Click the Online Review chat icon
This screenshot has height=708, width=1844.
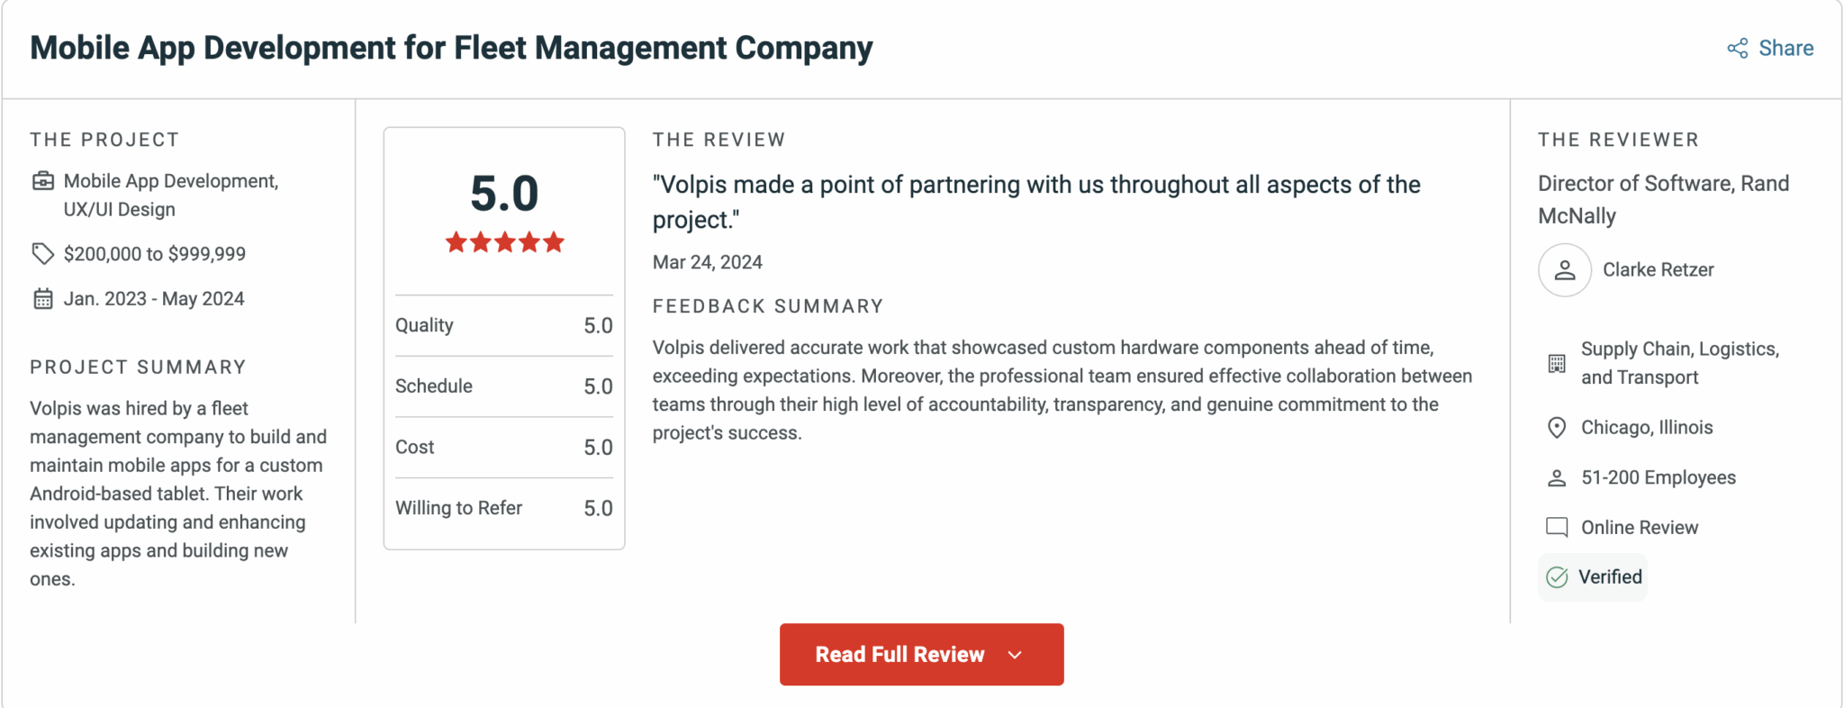pos(1557,528)
